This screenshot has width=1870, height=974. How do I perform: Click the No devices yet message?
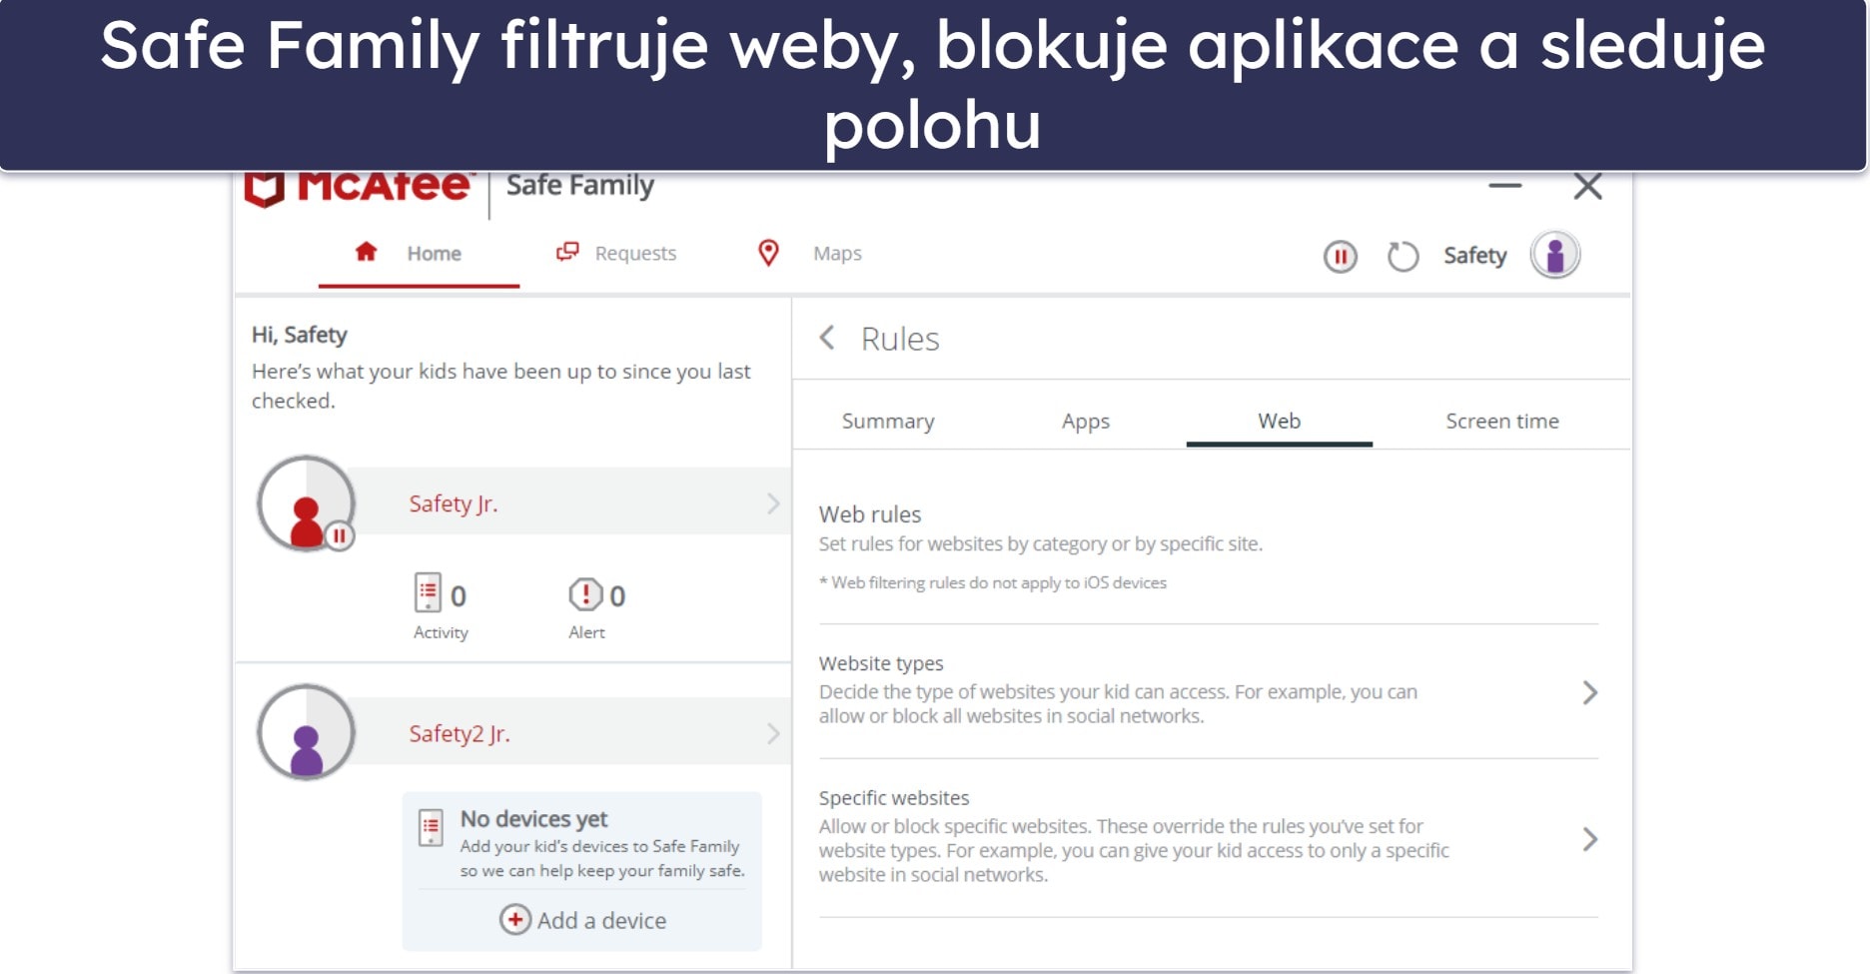pyautogui.click(x=533, y=819)
